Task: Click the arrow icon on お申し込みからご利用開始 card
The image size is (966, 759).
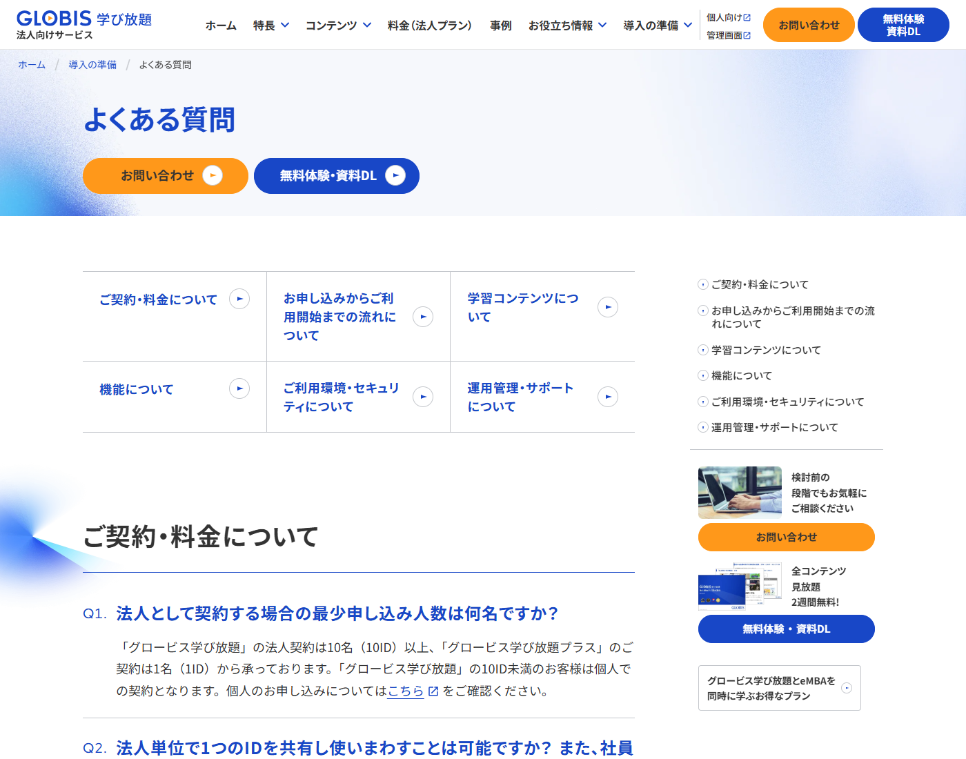Action: [423, 317]
